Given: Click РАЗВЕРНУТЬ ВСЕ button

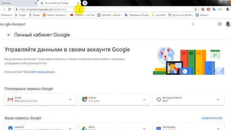Looking at the screenshot, I should (212, 118).
